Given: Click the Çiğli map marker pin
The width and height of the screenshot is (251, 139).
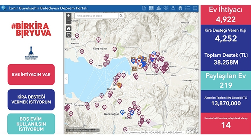Looking at the screenshot, I should click(x=77, y=36).
